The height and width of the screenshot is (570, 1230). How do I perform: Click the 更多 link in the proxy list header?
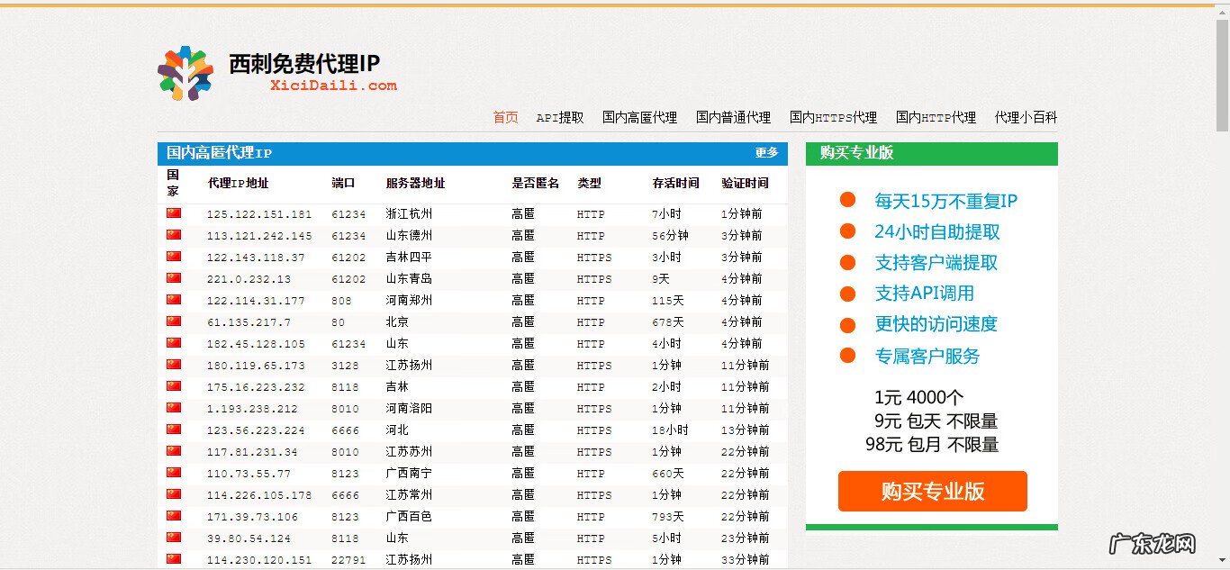click(x=765, y=153)
